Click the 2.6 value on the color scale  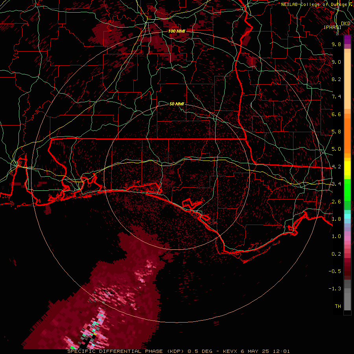[336, 202]
